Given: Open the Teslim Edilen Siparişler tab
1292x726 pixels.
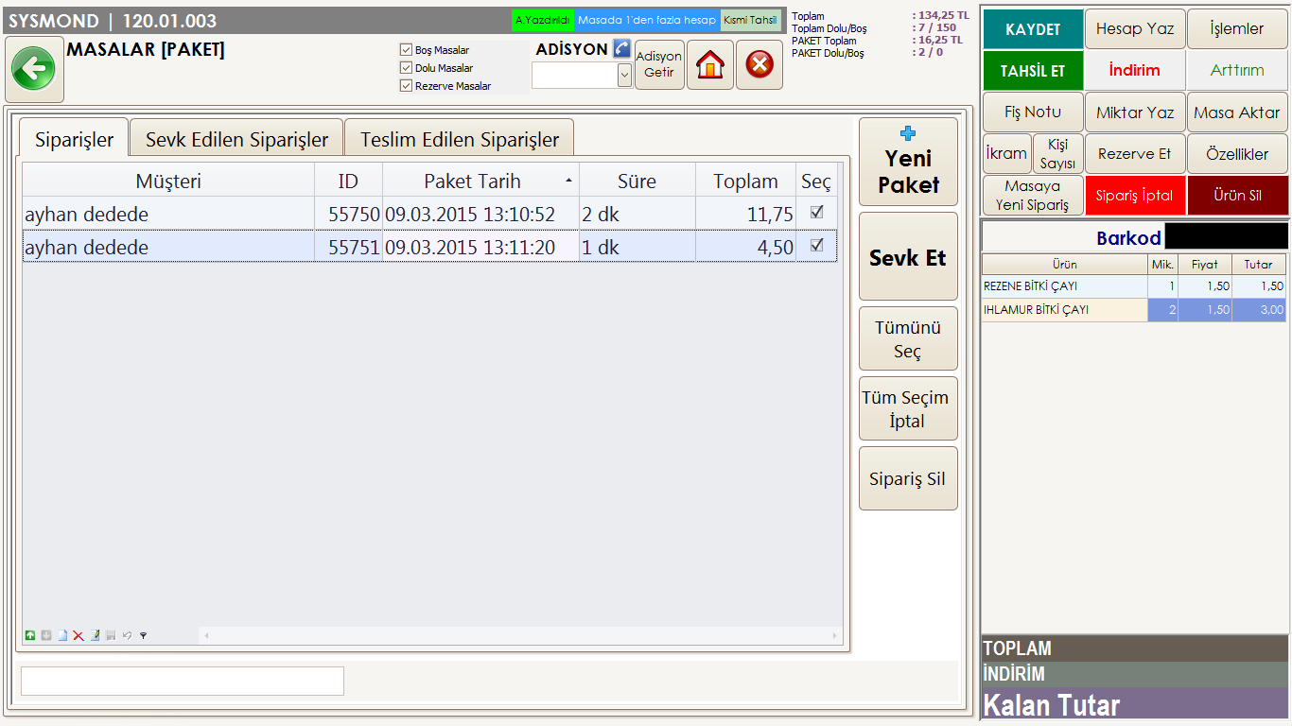Looking at the screenshot, I should point(460,140).
